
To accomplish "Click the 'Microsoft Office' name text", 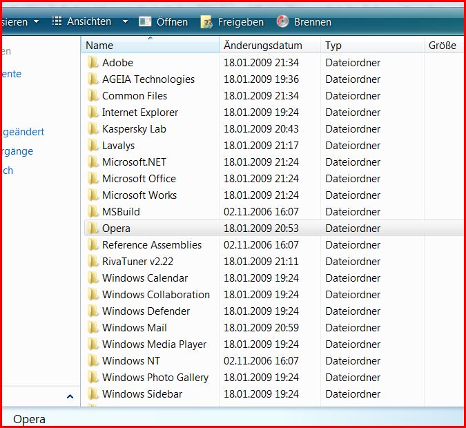I will click(139, 179).
